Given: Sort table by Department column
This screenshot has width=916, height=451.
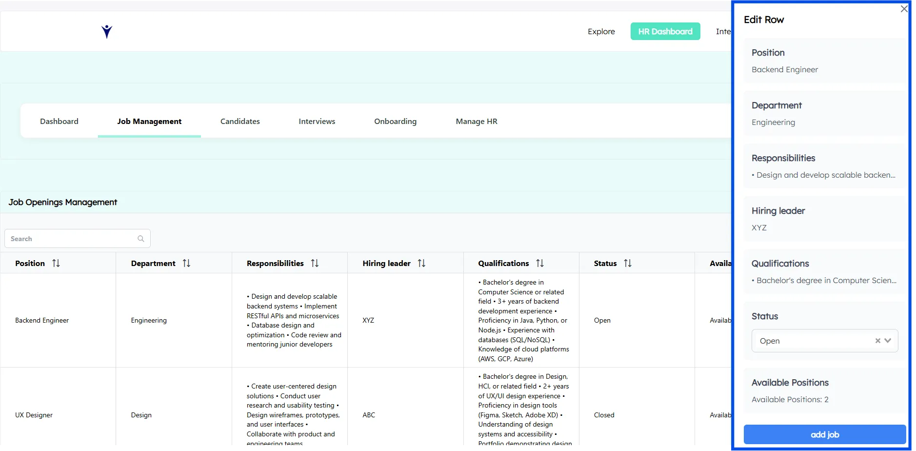Looking at the screenshot, I should pyautogui.click(x=186, y=263).
